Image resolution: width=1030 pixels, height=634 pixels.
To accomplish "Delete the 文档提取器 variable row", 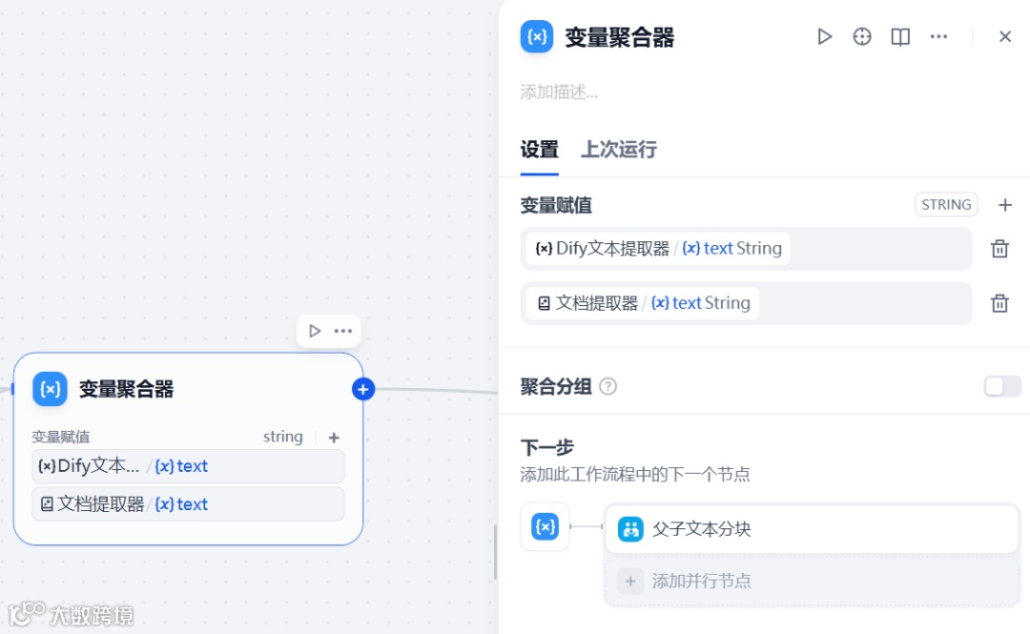I will (999, 303).
